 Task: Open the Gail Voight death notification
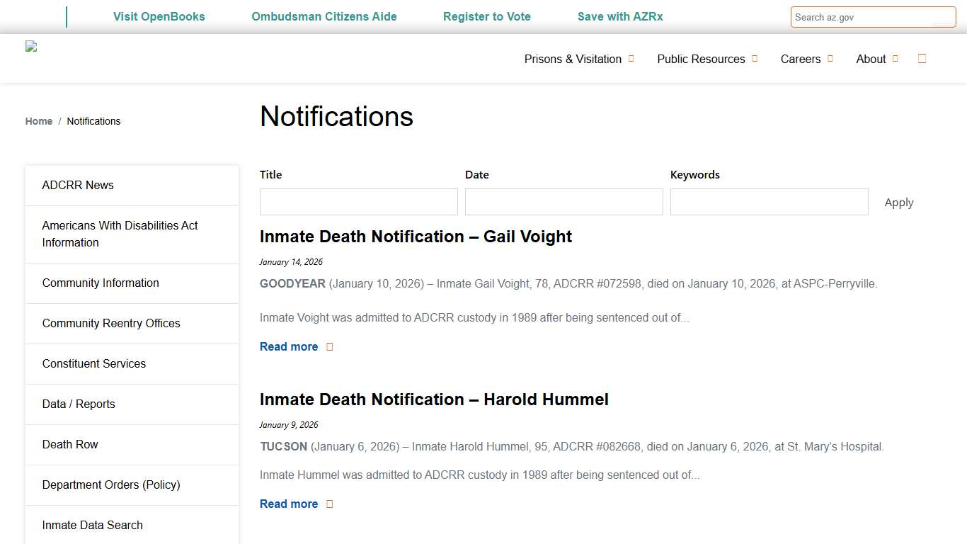click(416, 237)
